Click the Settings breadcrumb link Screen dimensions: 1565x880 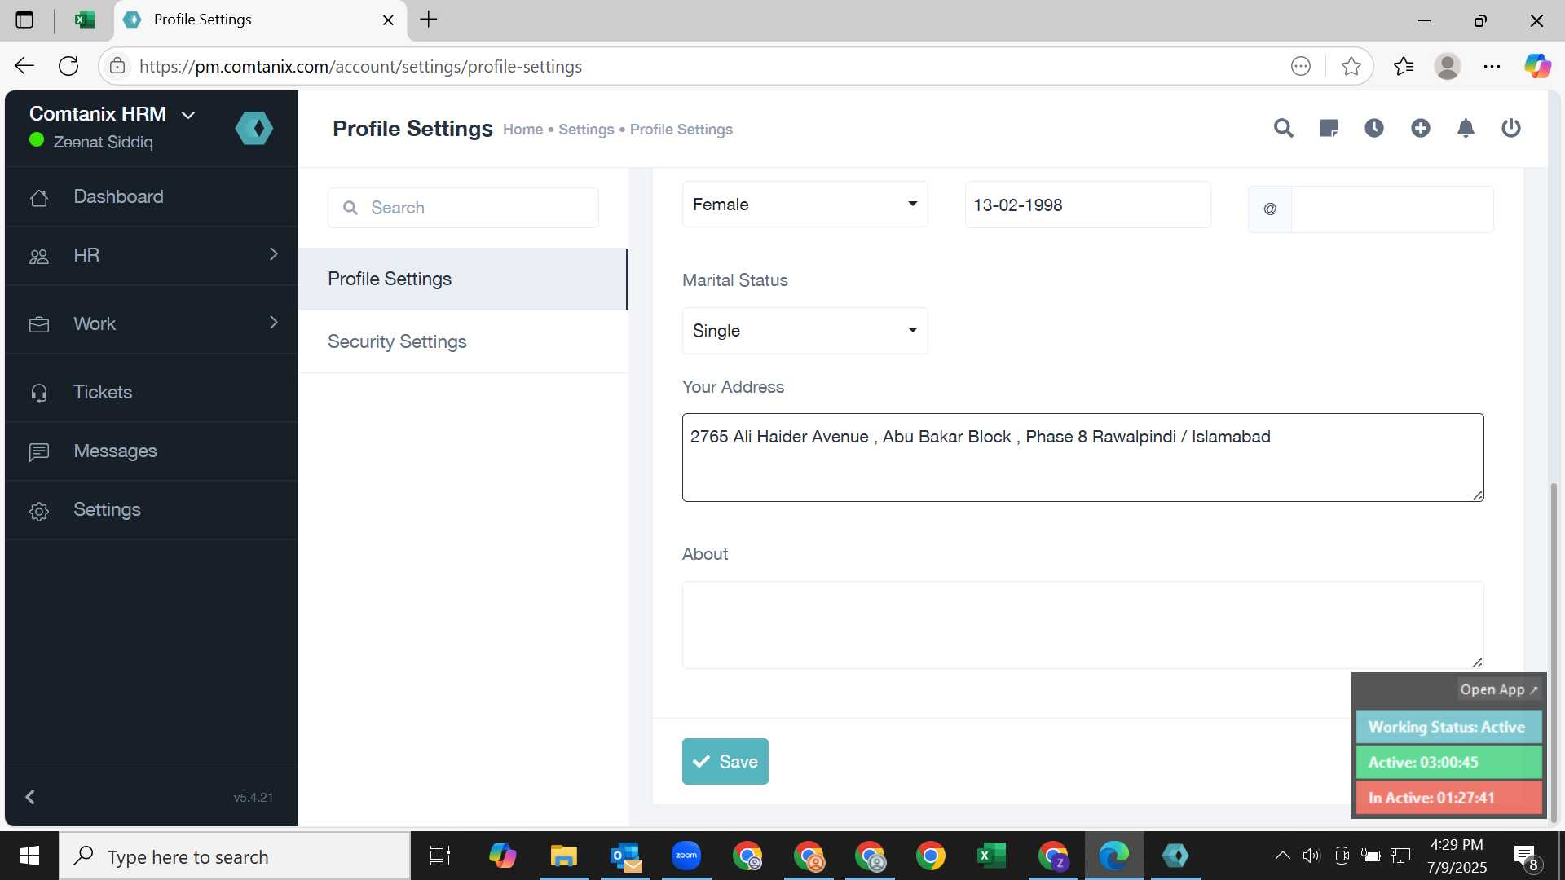(x=586, y=130)
